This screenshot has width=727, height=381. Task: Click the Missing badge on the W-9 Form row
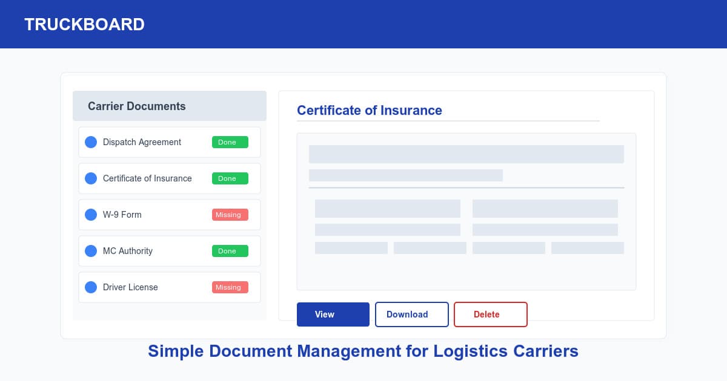point(230,215)
